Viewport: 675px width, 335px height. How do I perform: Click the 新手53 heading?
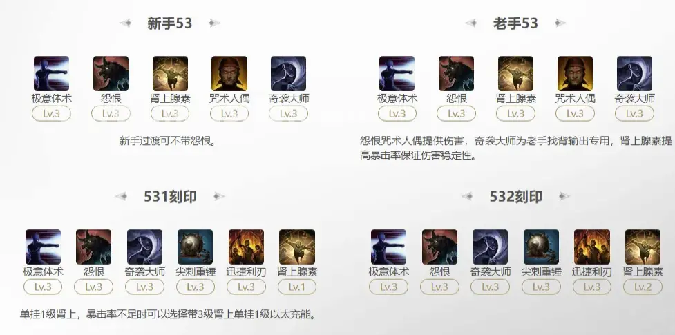click(169, 23)
